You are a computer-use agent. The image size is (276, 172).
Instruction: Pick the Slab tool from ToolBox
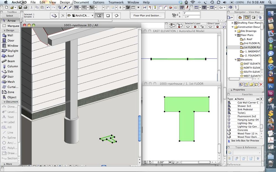[x=10, y=71]
